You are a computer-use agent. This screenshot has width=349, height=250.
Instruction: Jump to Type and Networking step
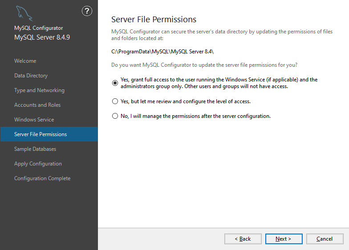[39, 90]
